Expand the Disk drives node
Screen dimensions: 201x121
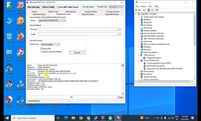tap(139, 28)
